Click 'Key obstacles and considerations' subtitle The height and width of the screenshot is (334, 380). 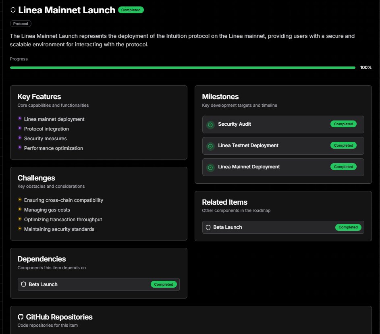coord(51,186)
